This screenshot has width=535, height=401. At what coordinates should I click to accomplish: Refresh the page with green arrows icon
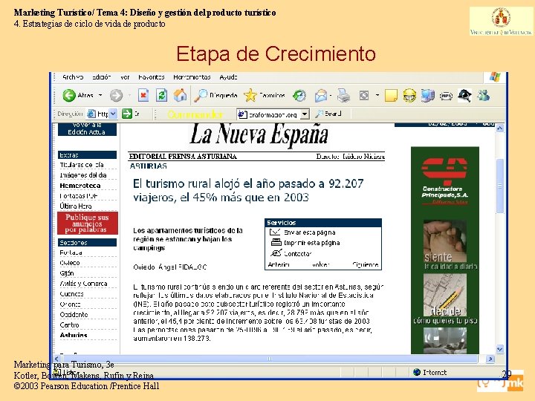point(161,95)
